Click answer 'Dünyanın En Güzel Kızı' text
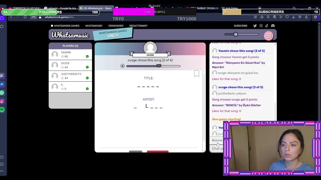Image resolution: width=321 pixels, height=180 pixels. (x=238, y=65)
